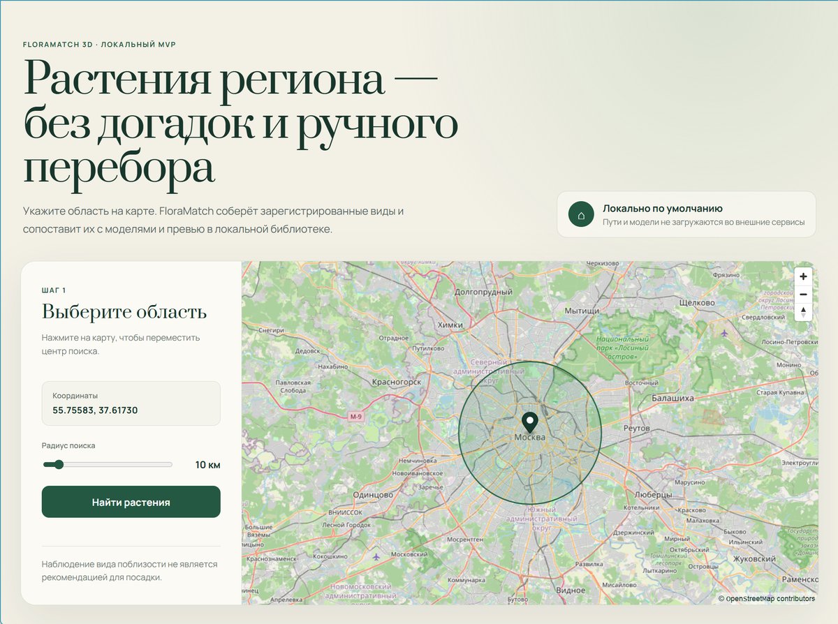Click the Радиус поиска label
Viewport: 838px width, 624px height.
[x=68, y=445]
